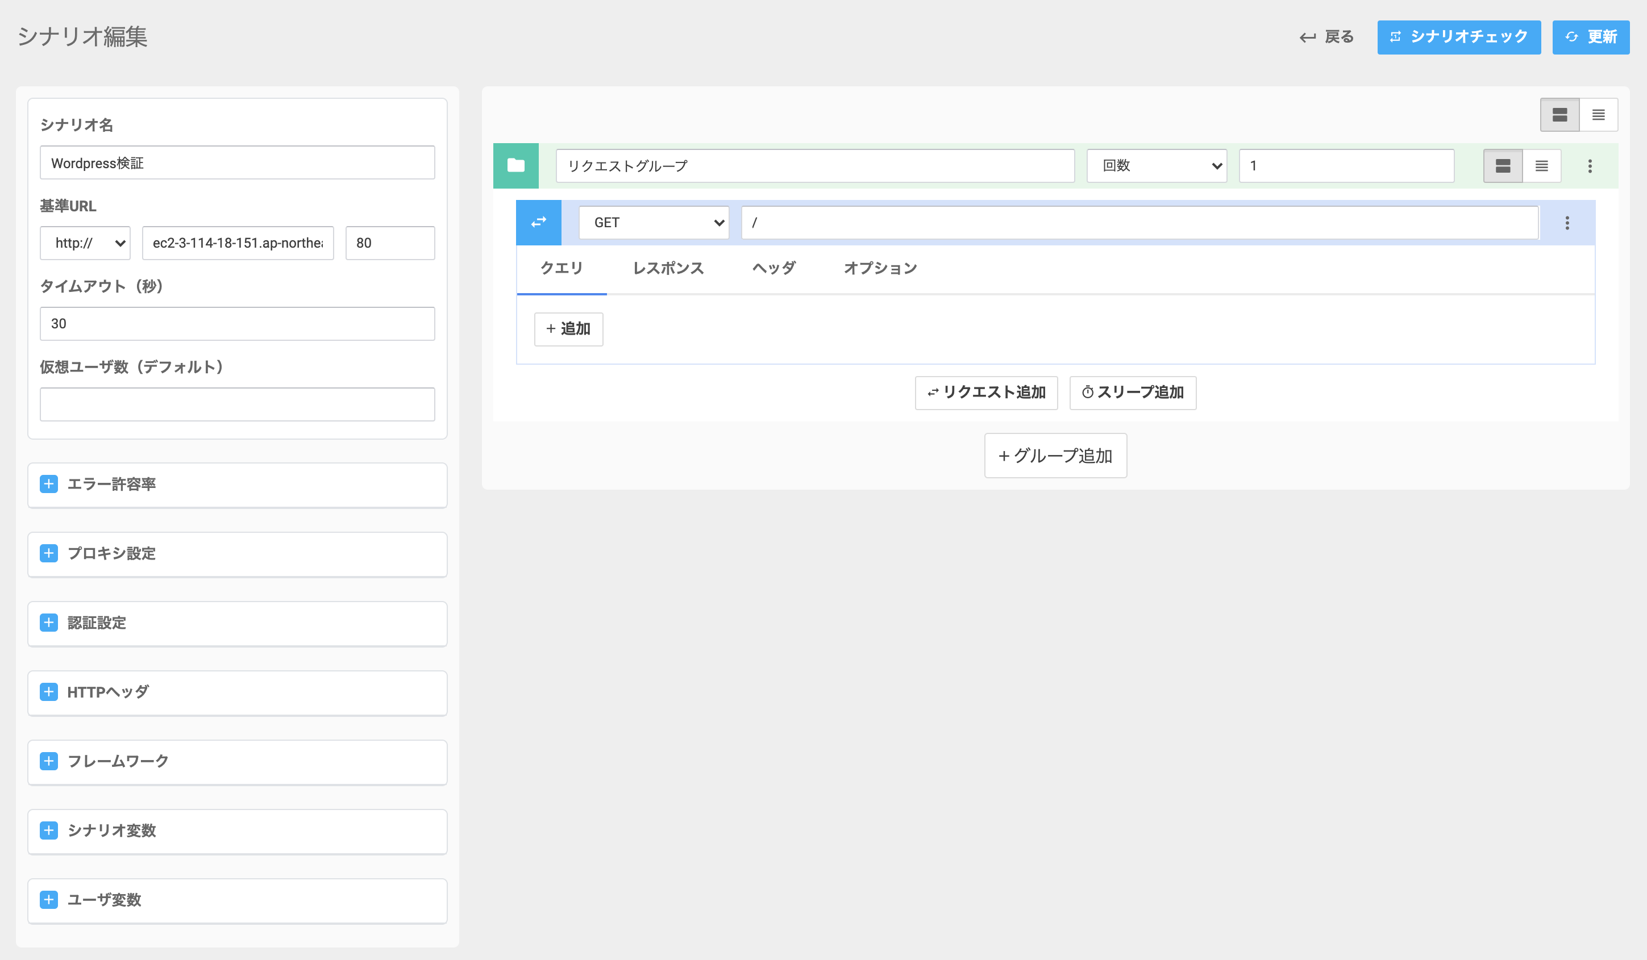
Task: Click the タイムアウト input field
Action: (x=237, y=324)
